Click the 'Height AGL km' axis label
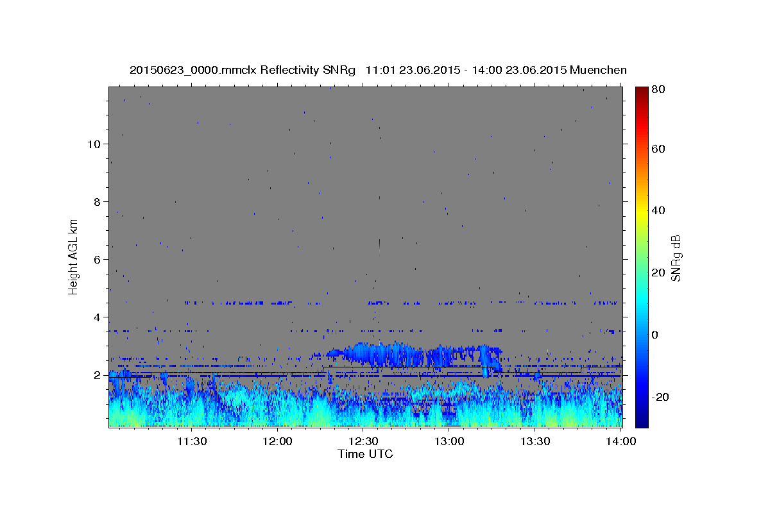 click(74, 256)
